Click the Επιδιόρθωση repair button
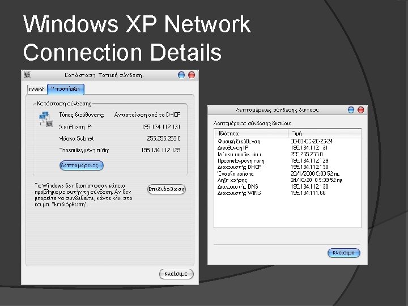Viewport: 408px width, 306px height. tap(167, 189)
